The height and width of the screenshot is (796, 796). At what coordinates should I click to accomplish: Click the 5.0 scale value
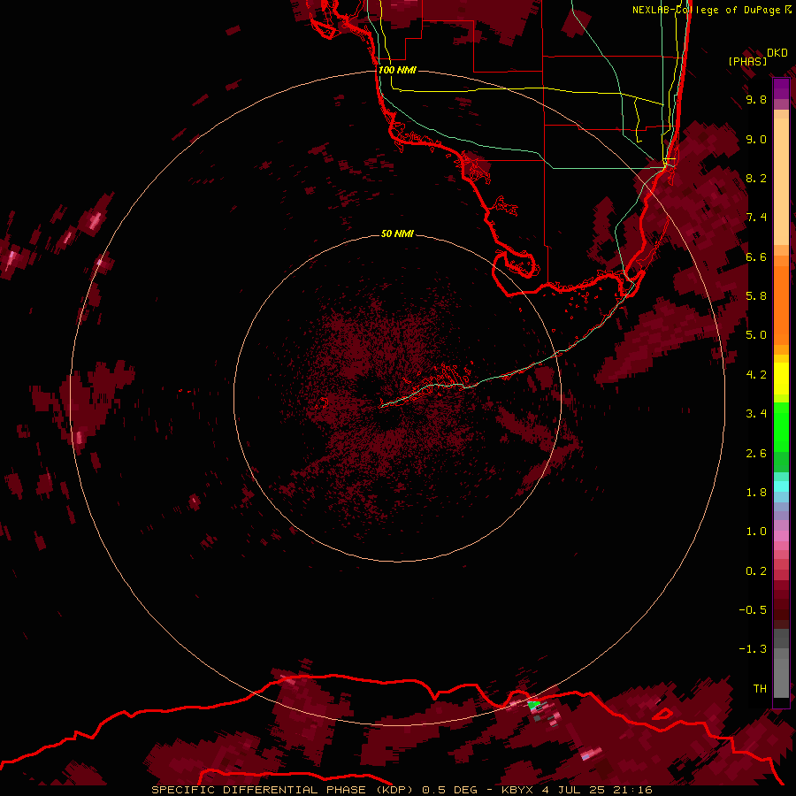pos(756,335)
